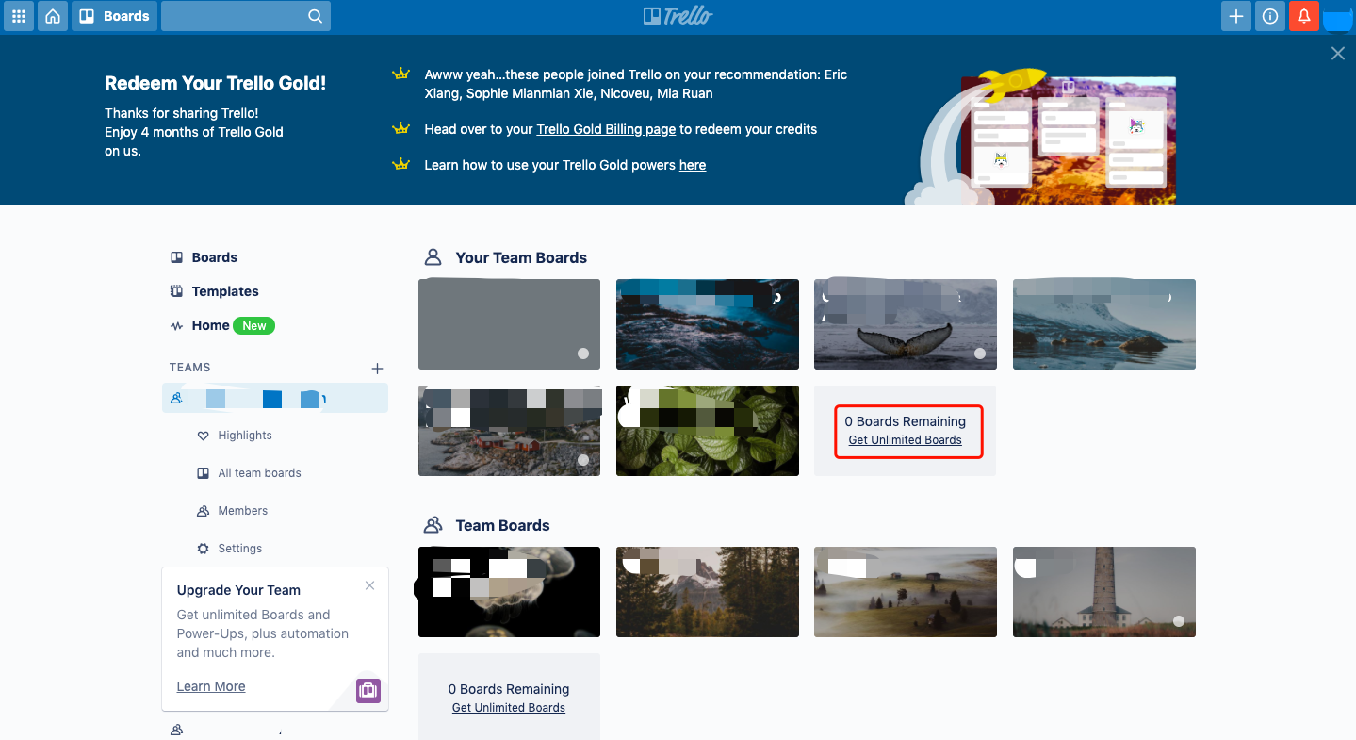Open the Trello Gold Billing page link
The width and height of the screenshot is (1356, 740).
coord(606,129)
